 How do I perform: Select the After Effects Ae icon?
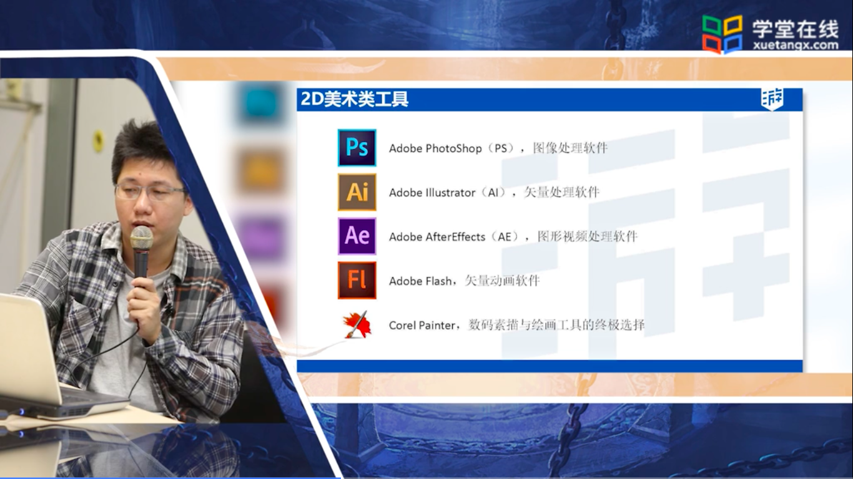tap(357, 236)
